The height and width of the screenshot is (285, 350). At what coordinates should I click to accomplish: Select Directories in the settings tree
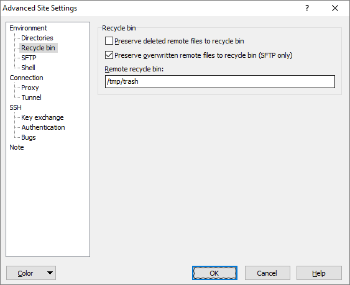pos(37,38)
